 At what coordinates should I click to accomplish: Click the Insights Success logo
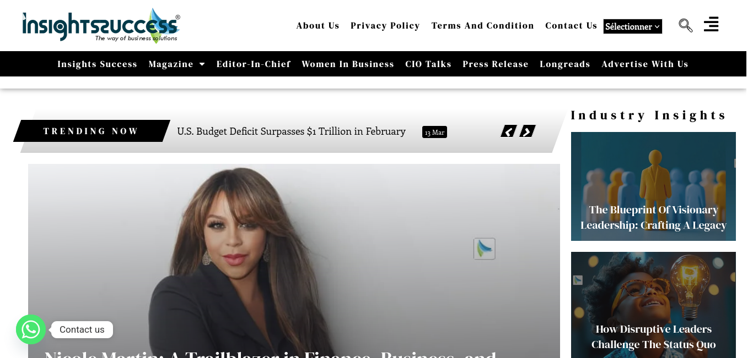tap(101, 25)
